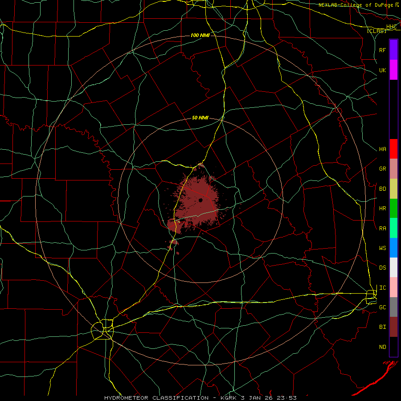Click the RA legend label
The width and height of the screenshot is (401, 401).
tap(382, 229)
